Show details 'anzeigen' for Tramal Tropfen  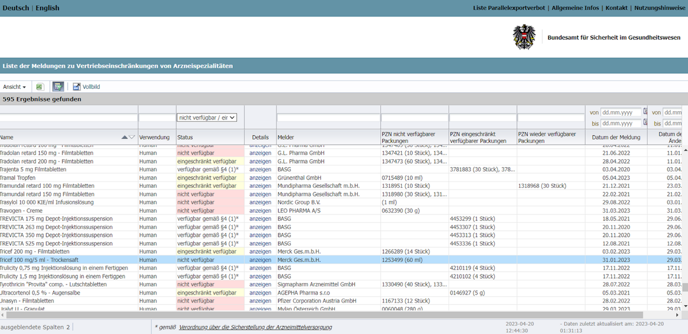(260, 178)
